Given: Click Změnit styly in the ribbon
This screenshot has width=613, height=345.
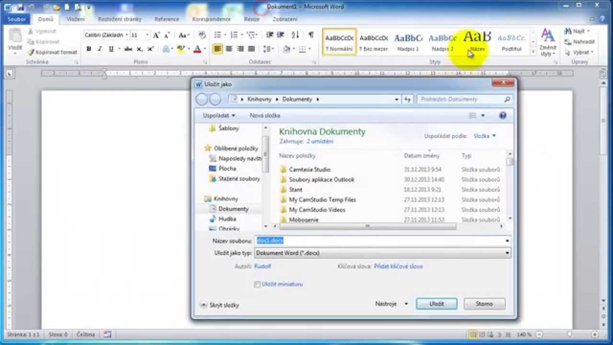Looking at the screenshot, I should pos(547,43).
